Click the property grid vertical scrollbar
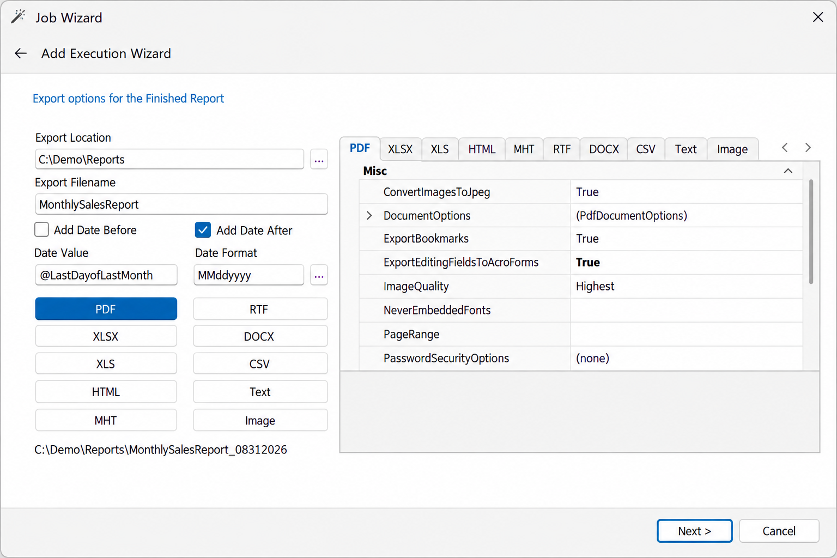This screenshot has width=837, height=558. [x=811, y=232]
